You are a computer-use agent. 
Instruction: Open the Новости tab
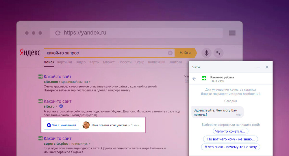[x=125, y=62]
